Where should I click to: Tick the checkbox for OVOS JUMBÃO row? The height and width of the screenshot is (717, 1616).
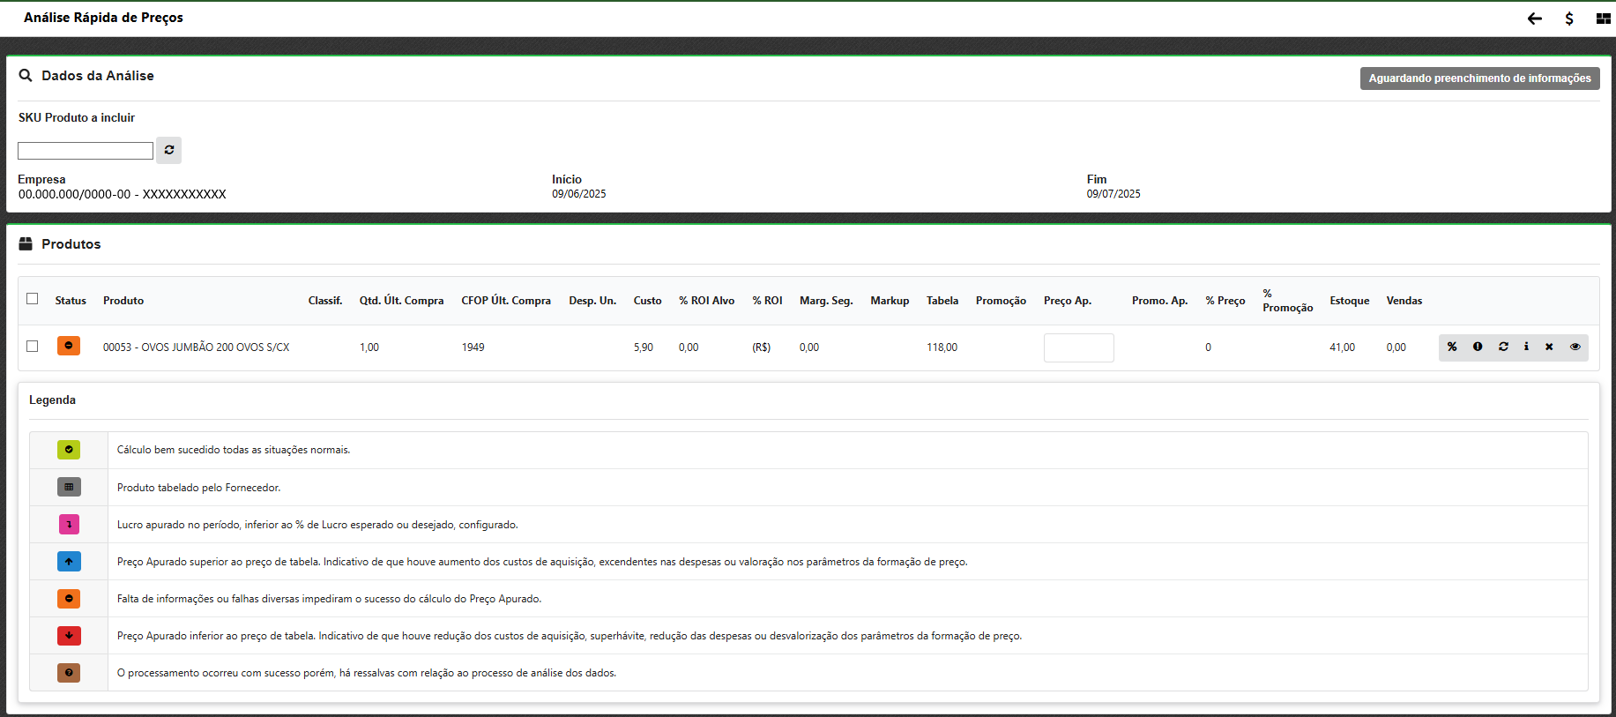(33, 347)
